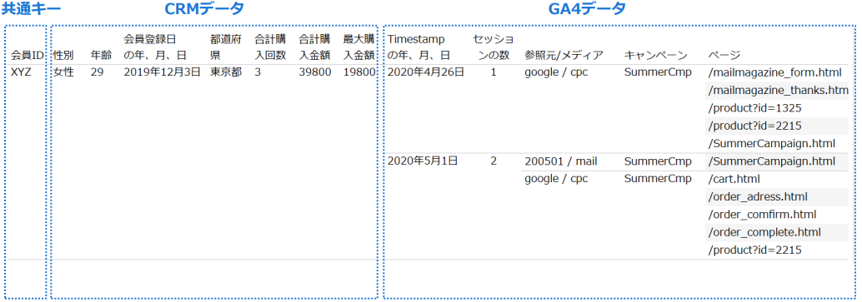The width and height of the screenshot is (862, 302).
Task: Click session count 1 for 2020年4月26日
Action: tap(494, 72)
